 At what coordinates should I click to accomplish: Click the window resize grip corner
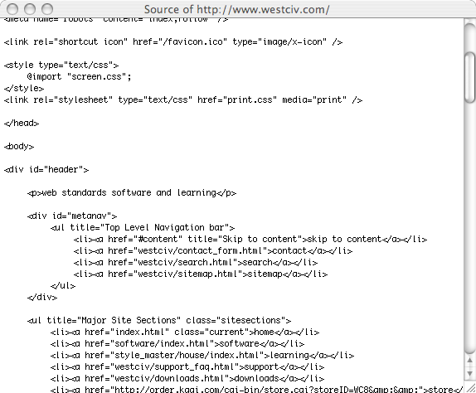(x=469, y=387)
